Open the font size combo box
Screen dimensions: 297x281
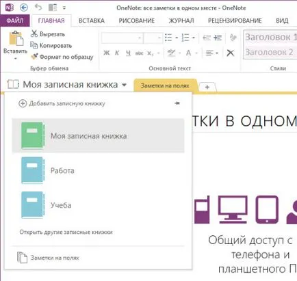pyautogui.click(x=153, y=38)
